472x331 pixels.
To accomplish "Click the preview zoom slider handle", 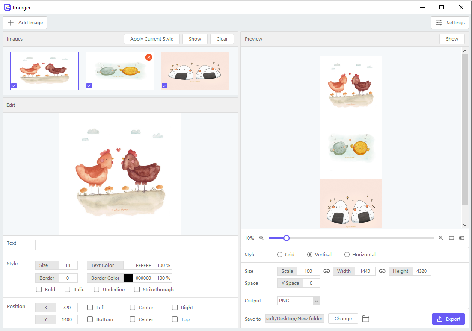I will point(287,238).
